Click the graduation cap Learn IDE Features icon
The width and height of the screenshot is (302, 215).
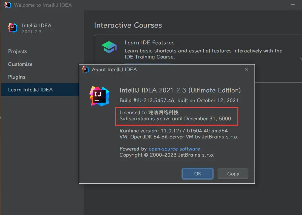[x=109, y=47]
